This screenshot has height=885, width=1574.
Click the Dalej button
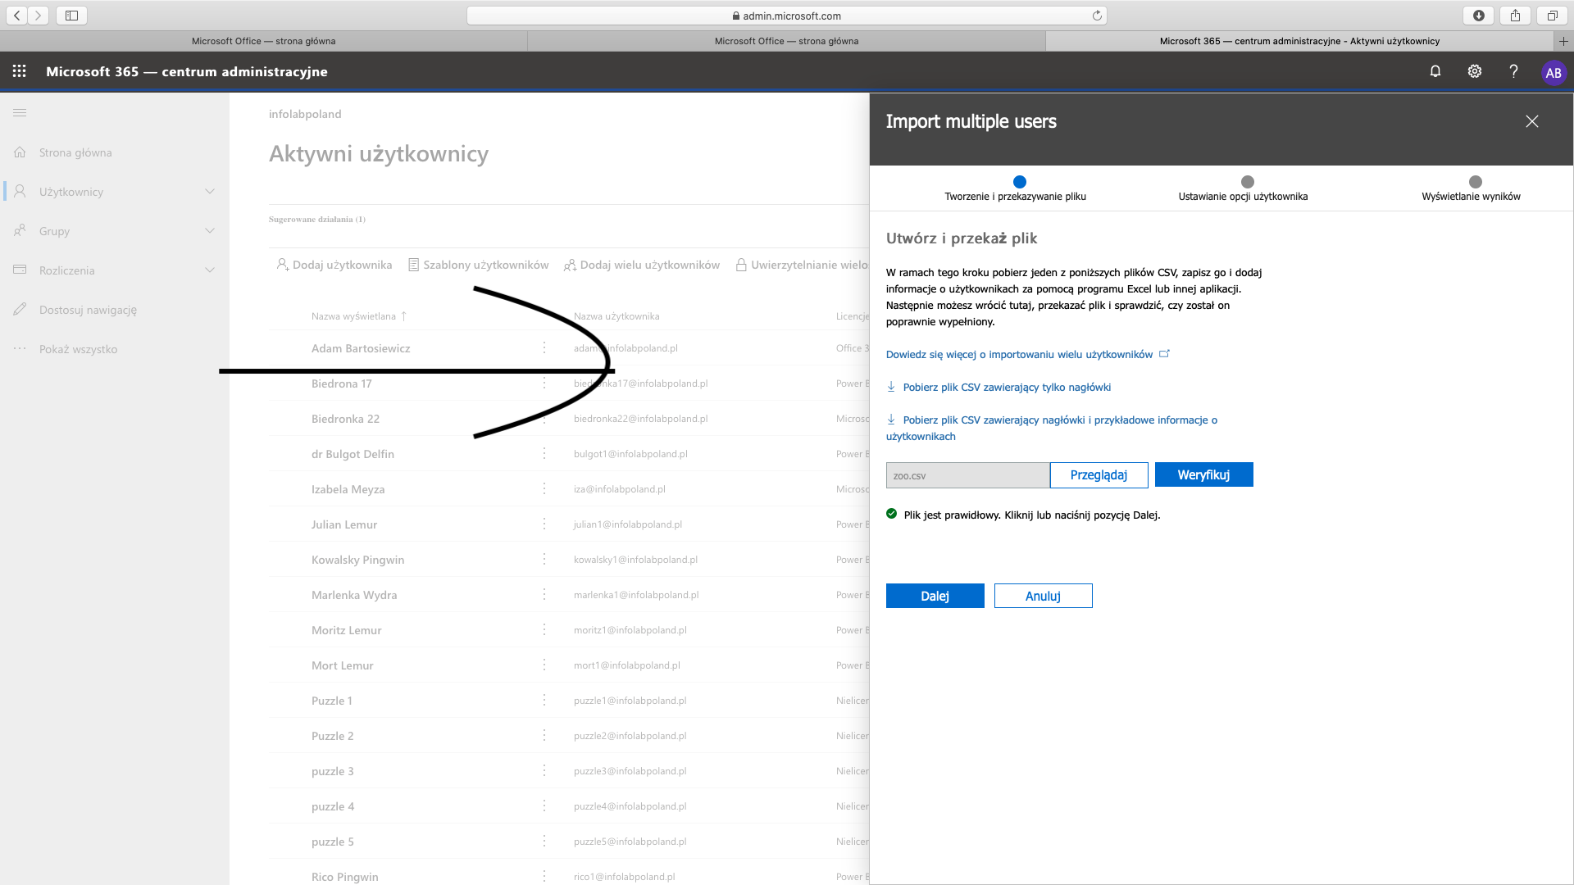click(935, 596)
